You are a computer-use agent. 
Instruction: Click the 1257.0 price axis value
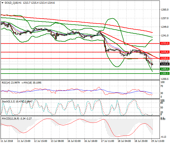[x=165, y=18]
